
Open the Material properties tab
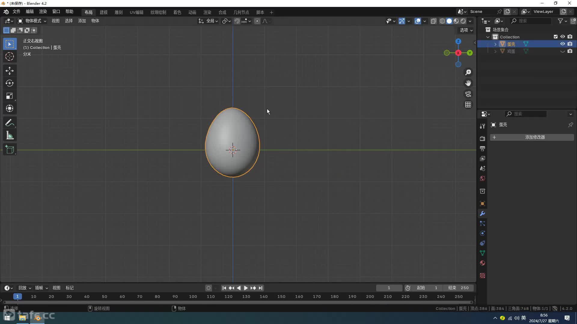coord(482,263)
